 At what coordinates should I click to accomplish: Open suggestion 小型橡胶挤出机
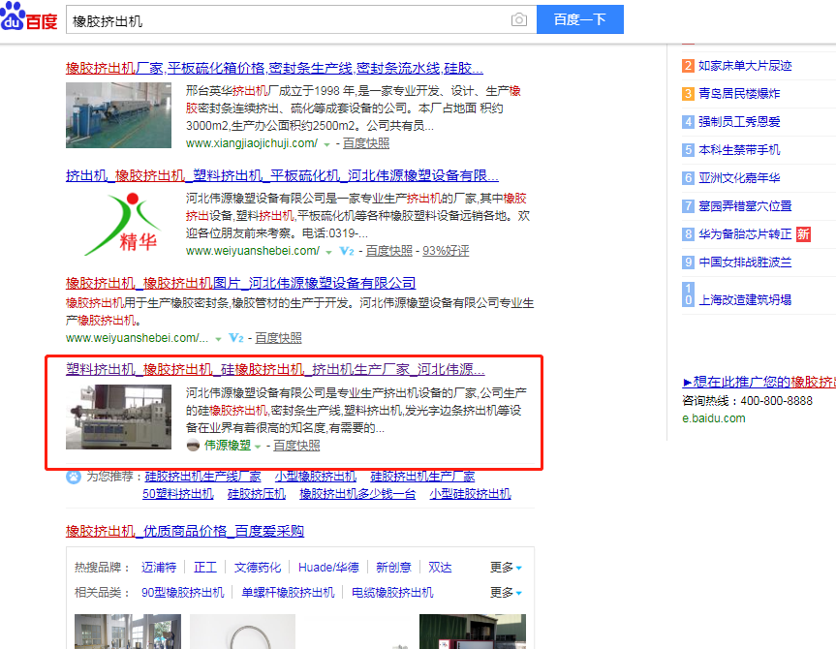pos(316,477)
